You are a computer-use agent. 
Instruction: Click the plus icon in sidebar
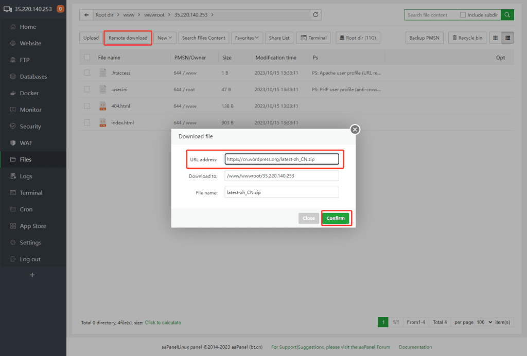32,275
